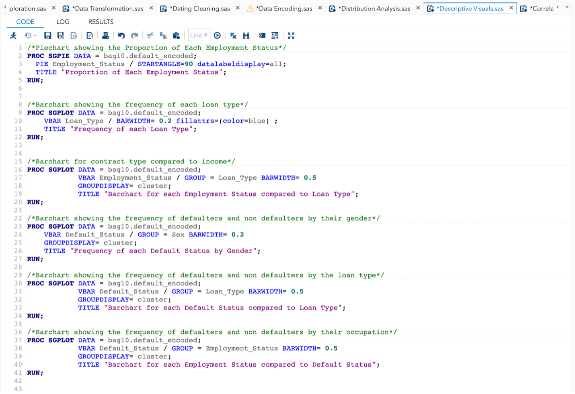Click 'STARTANGLE=90' in the PIE statement

(165, 64)
